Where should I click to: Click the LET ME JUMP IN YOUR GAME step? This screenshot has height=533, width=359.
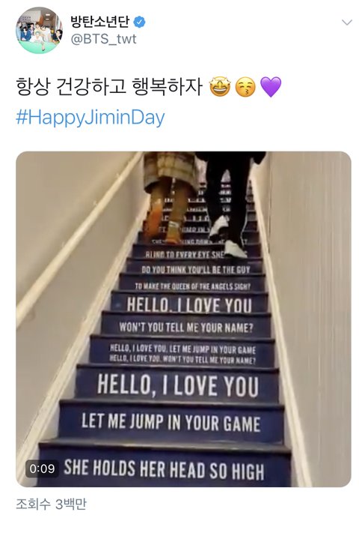point(171,423)
